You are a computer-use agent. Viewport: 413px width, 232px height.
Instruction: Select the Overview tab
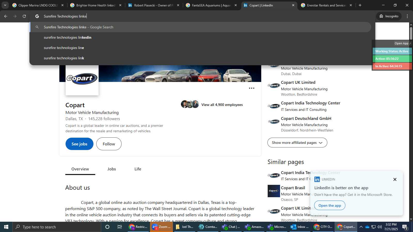(x=80, y=169)
